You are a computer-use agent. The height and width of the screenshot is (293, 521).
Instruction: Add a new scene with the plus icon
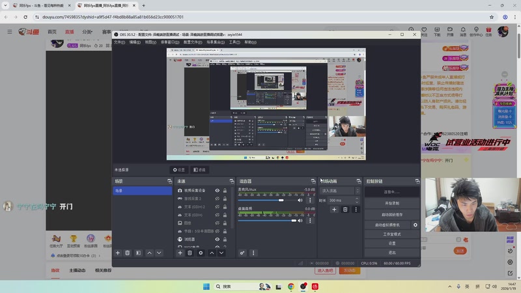click(118, 253)
